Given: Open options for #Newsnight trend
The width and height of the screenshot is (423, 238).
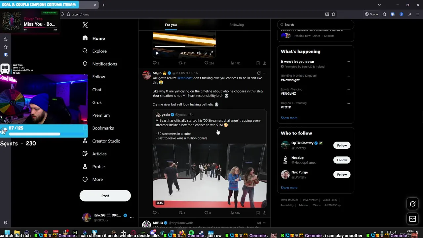Looking at the screenshot, I should 348,76.
